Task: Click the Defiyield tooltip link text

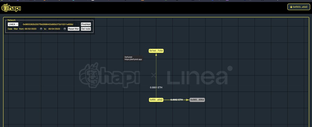Action: (x=133, y=59)
